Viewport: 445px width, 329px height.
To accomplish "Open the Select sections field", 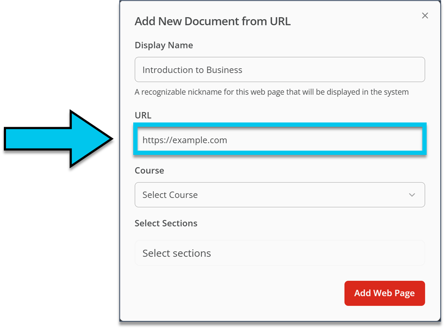I will coord(280,253).
